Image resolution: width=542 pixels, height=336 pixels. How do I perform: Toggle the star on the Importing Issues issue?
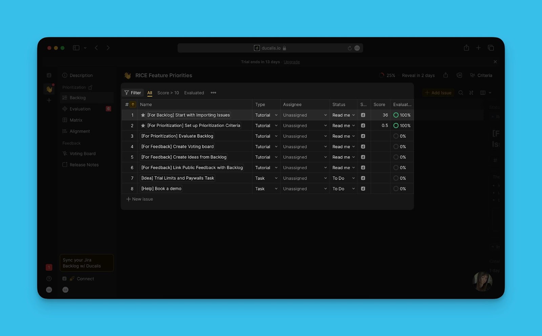[143, 115]
